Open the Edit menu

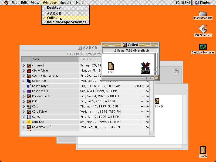point(24,3)
